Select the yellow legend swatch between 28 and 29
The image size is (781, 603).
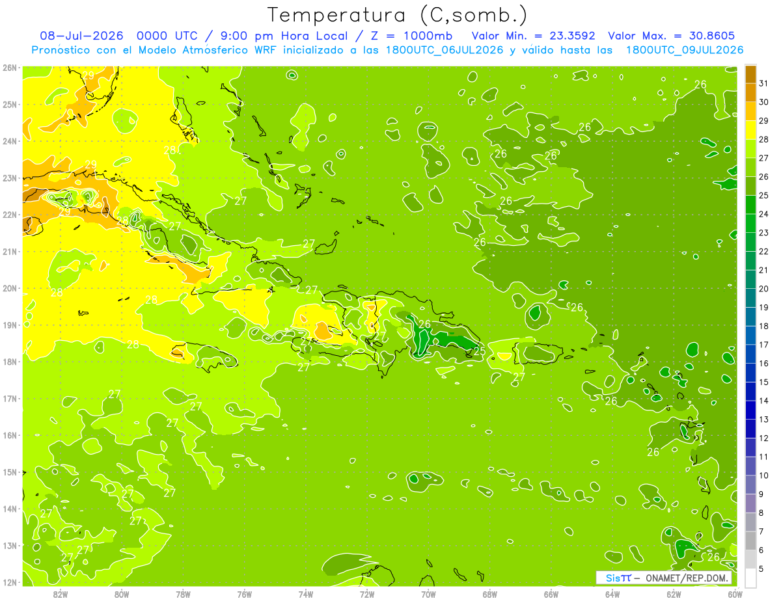click(750, 130)
